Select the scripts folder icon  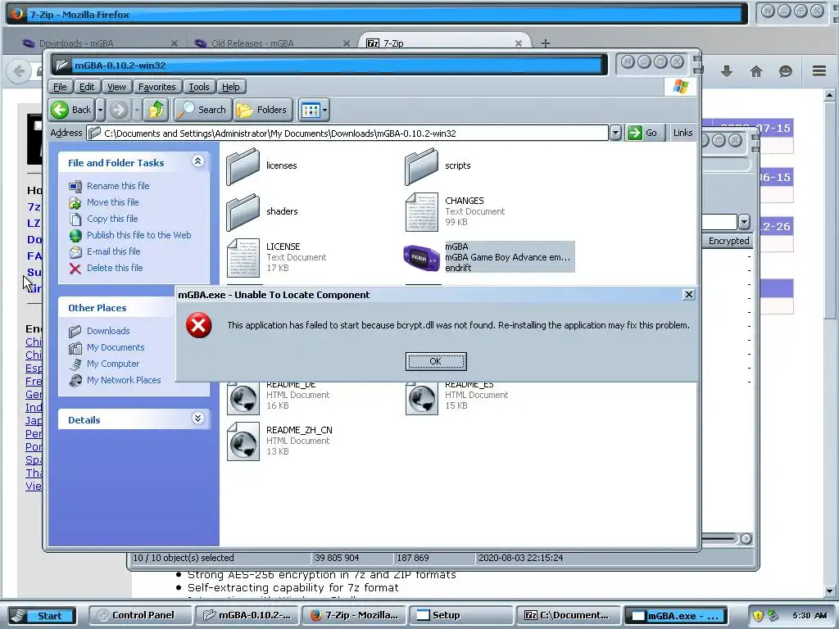(422, 166)
